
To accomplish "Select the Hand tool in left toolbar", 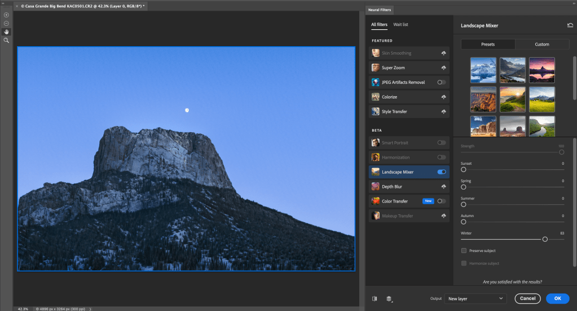I will 6,31.
